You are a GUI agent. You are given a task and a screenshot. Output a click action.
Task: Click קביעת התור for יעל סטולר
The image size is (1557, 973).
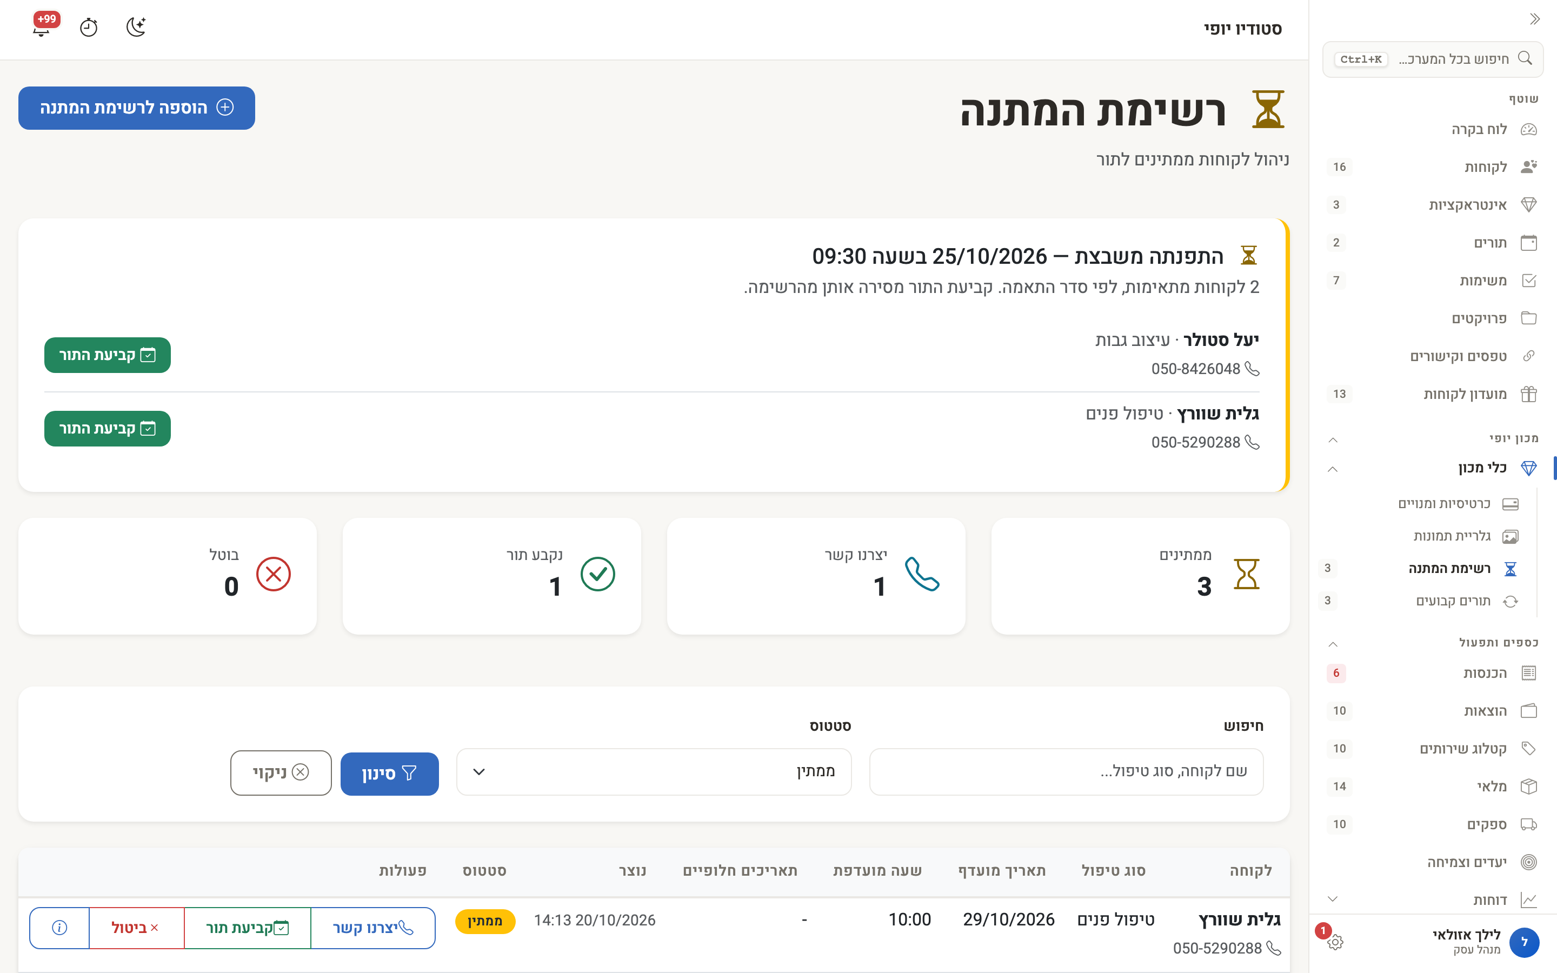108,355
